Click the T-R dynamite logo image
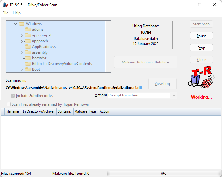Viewport: 222px width, 177px height. (x=201, y=77)
